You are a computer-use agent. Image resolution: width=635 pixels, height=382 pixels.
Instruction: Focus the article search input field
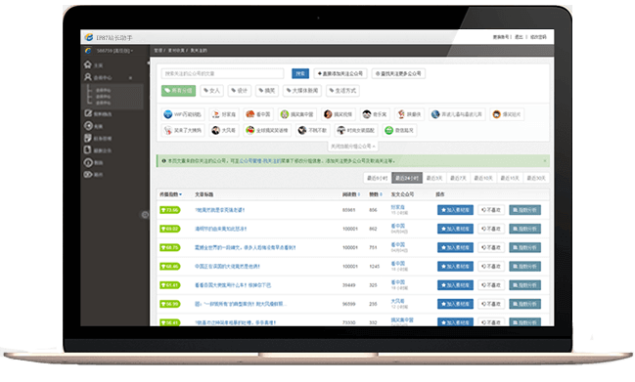coord(222,73)
